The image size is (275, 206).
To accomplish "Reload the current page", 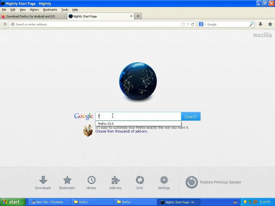I will (x=193, y=24).
